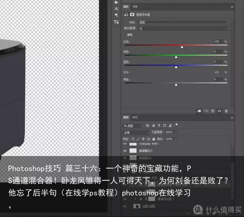Expand the 不透明度 opacity arrow

click(176, 132)
